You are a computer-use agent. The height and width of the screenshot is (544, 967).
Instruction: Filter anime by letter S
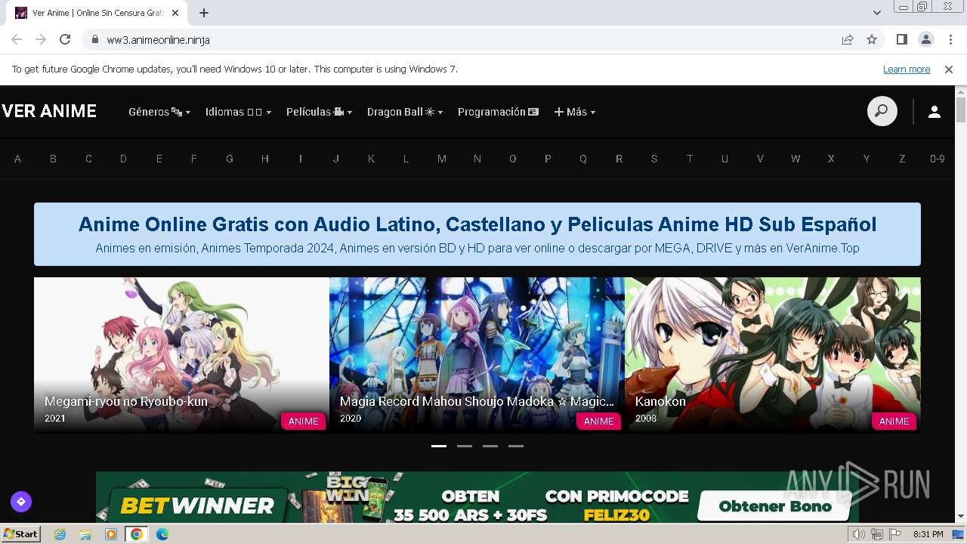click(x=654, y=159)
